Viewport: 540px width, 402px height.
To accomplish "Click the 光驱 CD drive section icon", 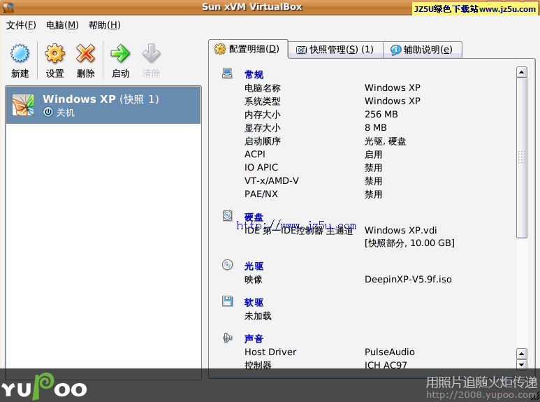I will [x=227, y=265].
